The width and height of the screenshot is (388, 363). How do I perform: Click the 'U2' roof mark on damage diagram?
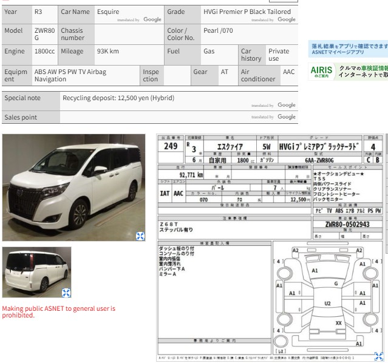[x=327, y=304]
